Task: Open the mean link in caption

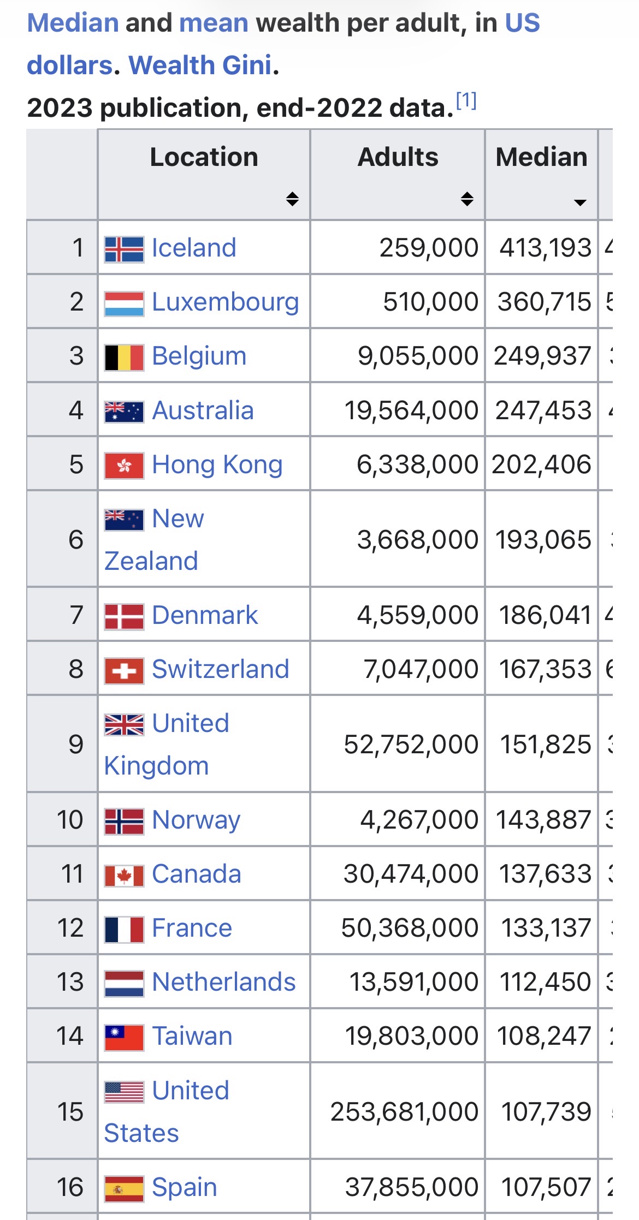Action: [214, 23]
